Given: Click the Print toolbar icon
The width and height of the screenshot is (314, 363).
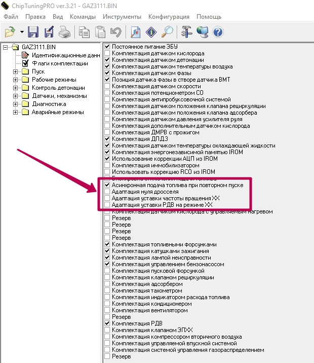Looking at the screenshot, I should pos(64,32).
